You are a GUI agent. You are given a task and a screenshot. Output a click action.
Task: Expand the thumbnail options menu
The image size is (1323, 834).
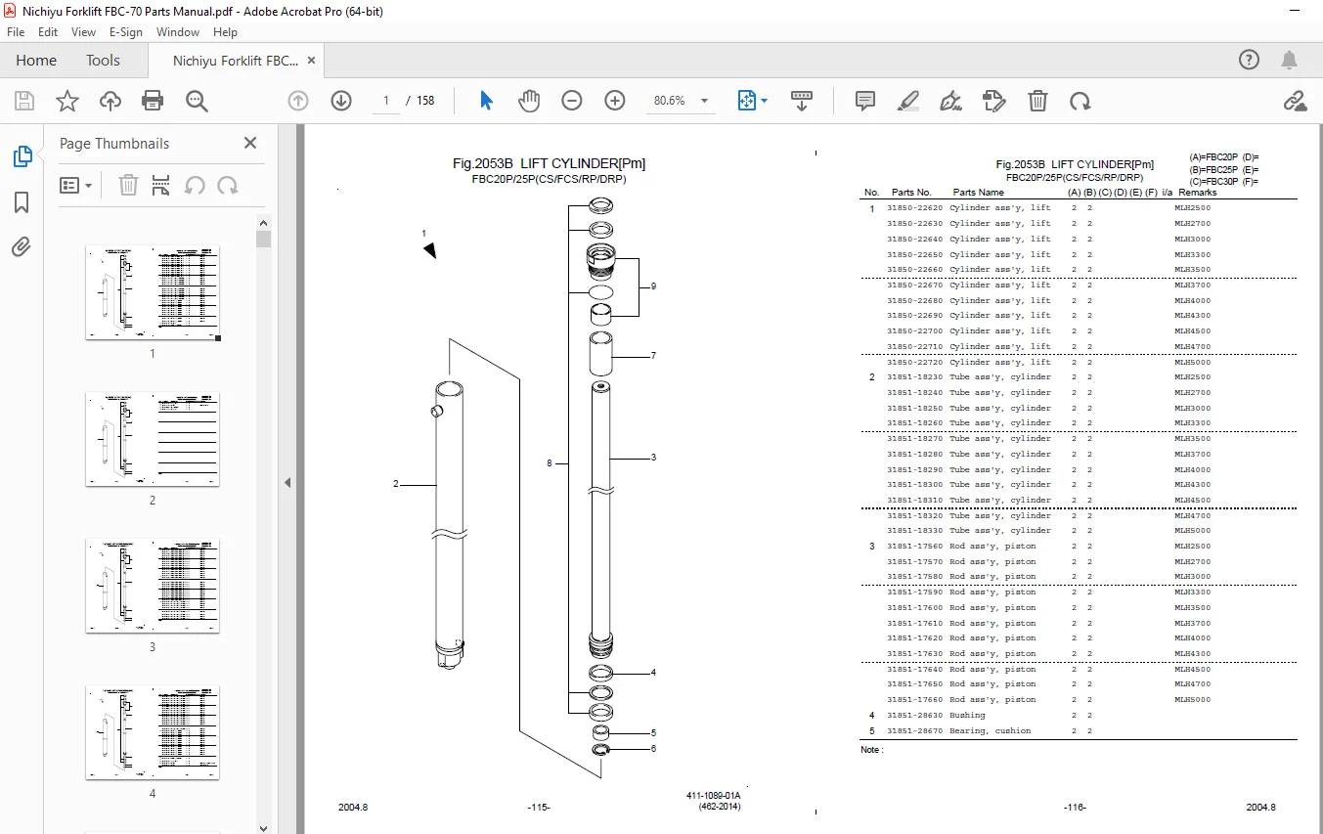coord(75,185)
